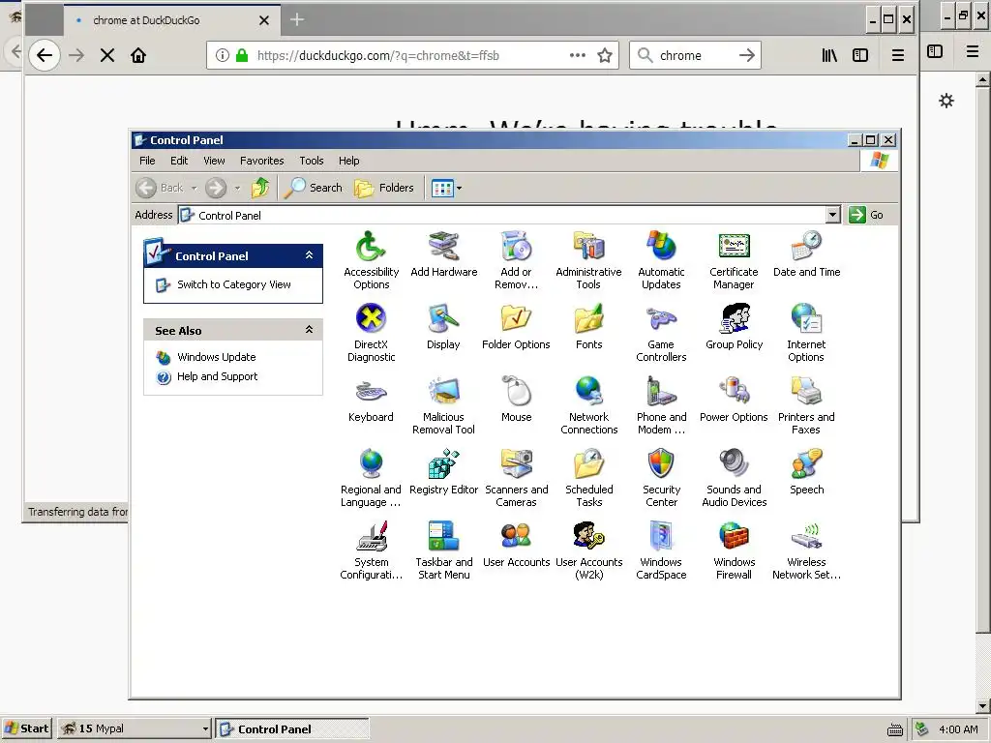This screenshot has height=743, width=991.
Task: Open the Edit menu in Control Panel
Action: [x=179, y=161]
